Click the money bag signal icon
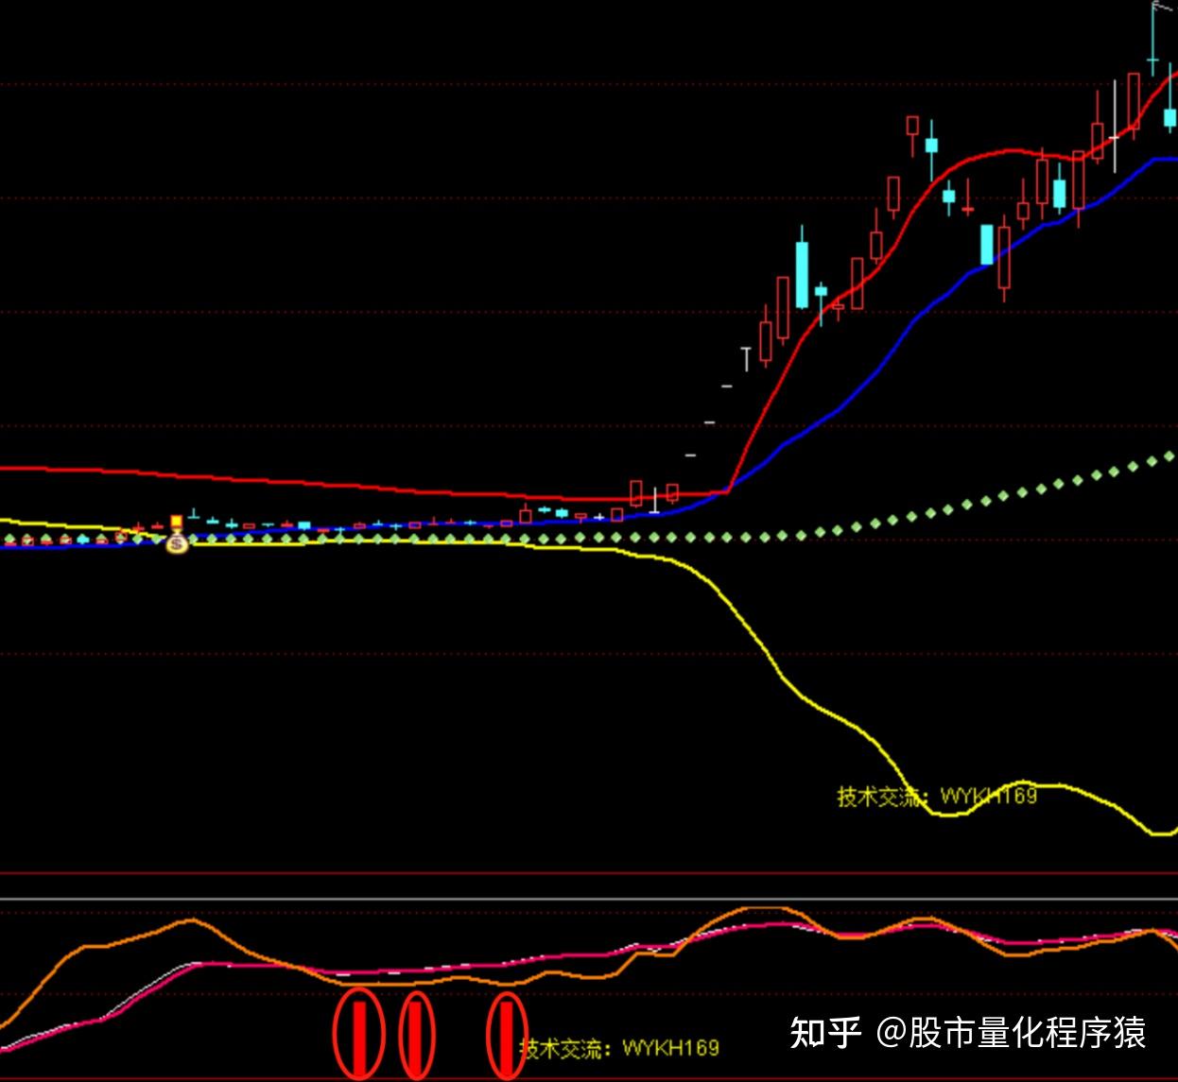Screen dimensions: 1178x1082 (177, 542)
